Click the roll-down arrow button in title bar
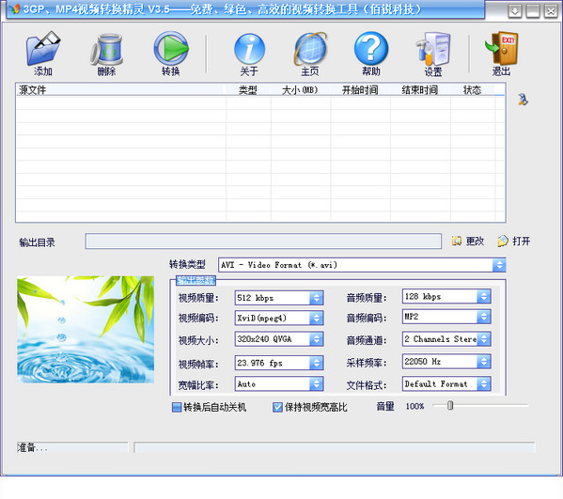The width and height of the screenshot is (563, 499). (515, 10)
